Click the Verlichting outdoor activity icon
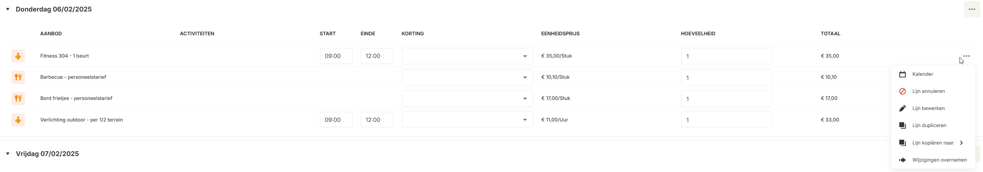 point(18,120)
